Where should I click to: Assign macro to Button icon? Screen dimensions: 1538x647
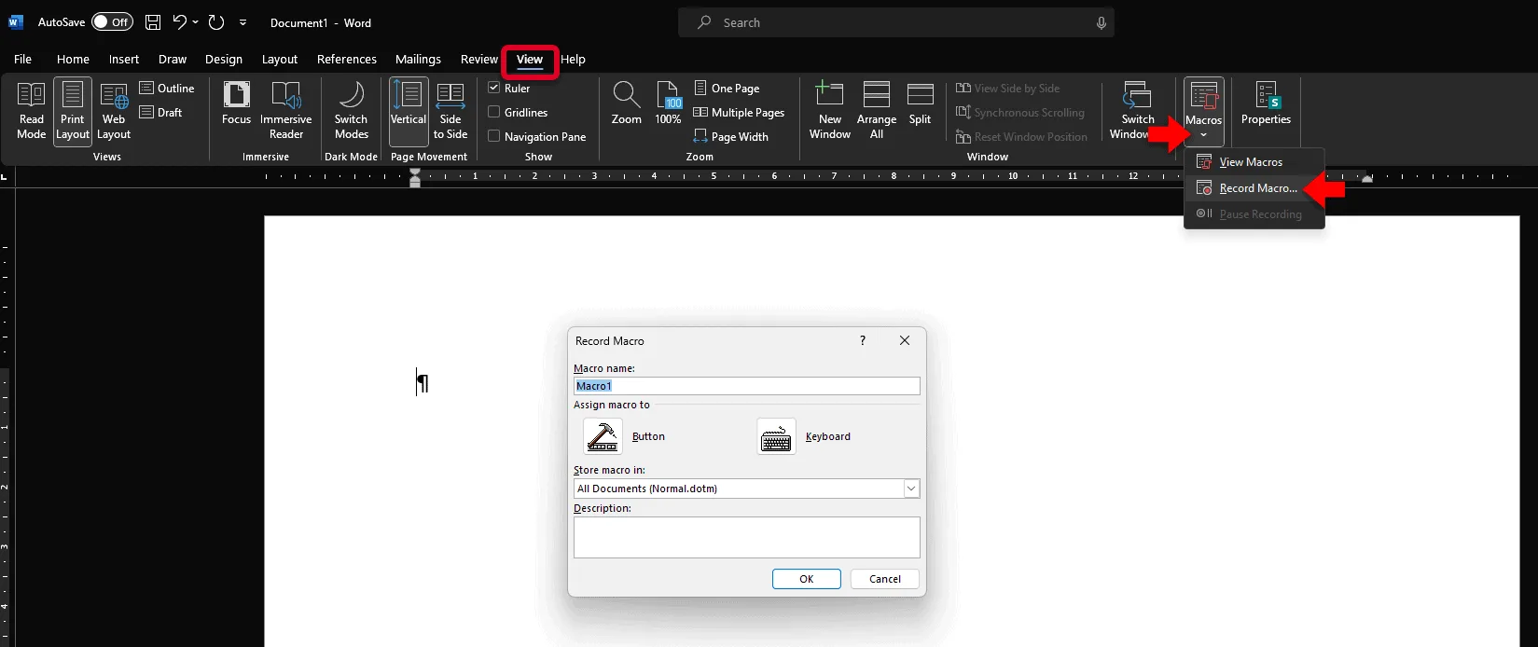603,436
